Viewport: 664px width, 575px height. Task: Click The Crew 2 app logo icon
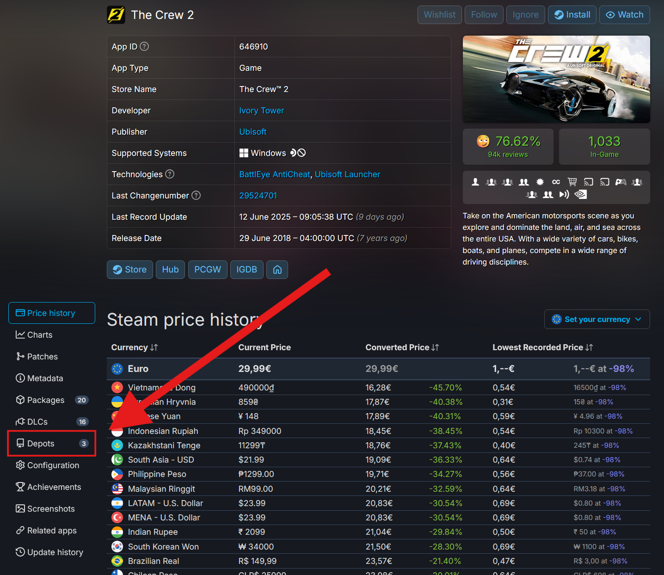(116, 15)
